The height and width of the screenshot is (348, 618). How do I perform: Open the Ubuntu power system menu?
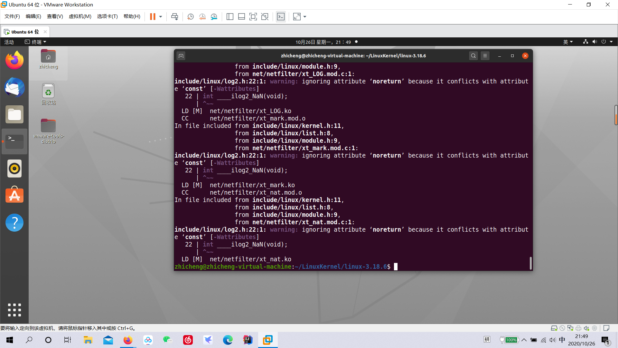(607, 42)
